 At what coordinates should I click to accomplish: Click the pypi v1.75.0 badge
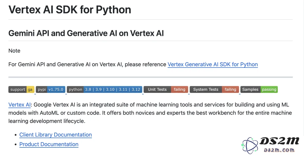51,90
